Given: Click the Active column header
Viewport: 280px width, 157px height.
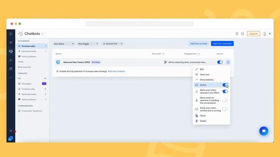Looking at the screenshot, I should tap(220, 54).
